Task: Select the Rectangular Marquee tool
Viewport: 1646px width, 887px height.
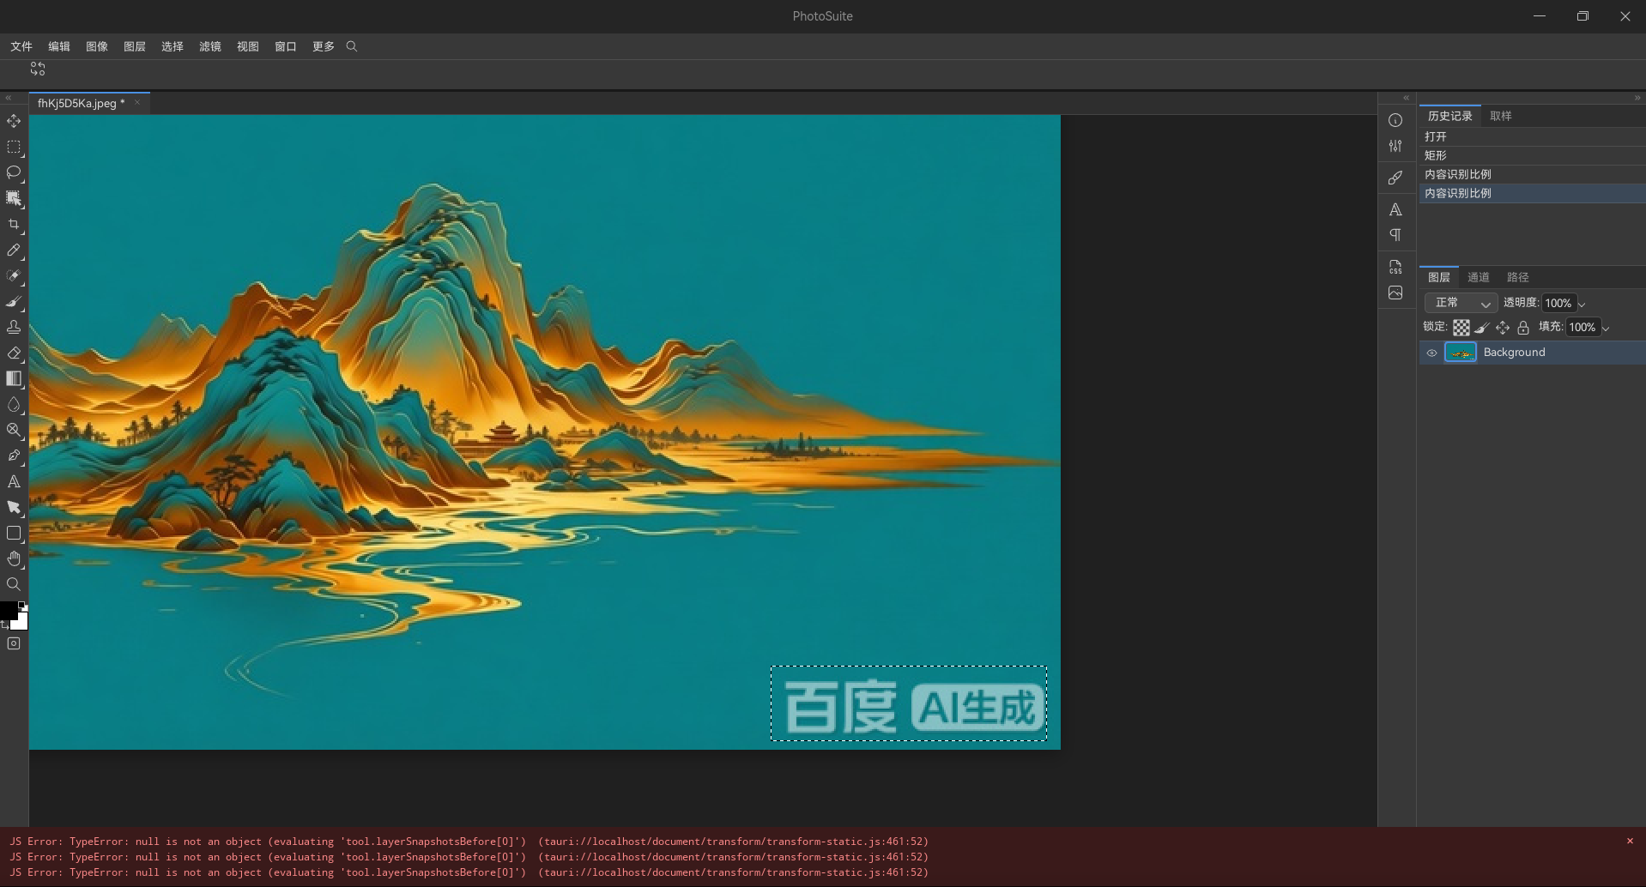Action: [x=14, y=147]
